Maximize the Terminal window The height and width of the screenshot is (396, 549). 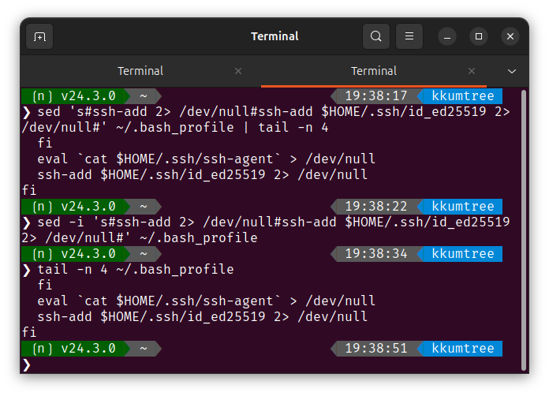479,36
